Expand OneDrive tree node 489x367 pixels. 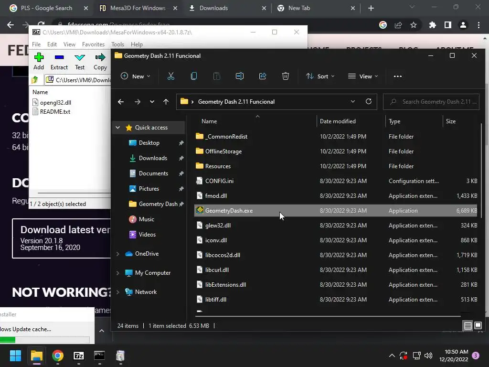click(118, 254)
